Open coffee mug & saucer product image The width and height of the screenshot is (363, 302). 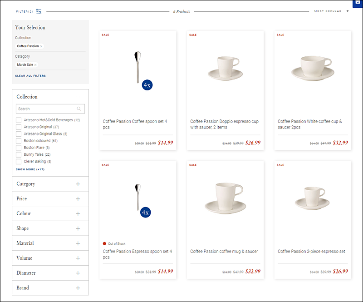click(x=226, y=198)
